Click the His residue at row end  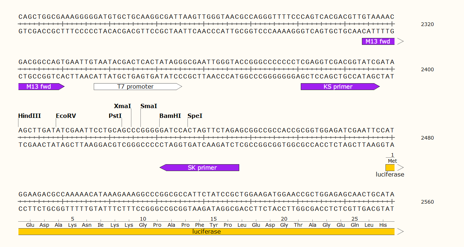pyautogui.click(x=383, y=225)
